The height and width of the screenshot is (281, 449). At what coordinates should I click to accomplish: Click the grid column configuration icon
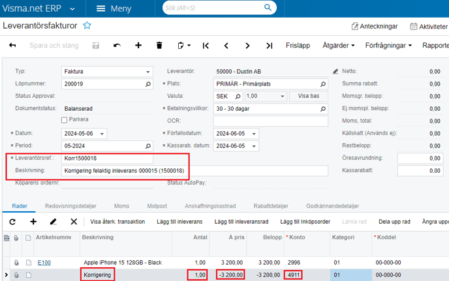(x=7, y=238)
